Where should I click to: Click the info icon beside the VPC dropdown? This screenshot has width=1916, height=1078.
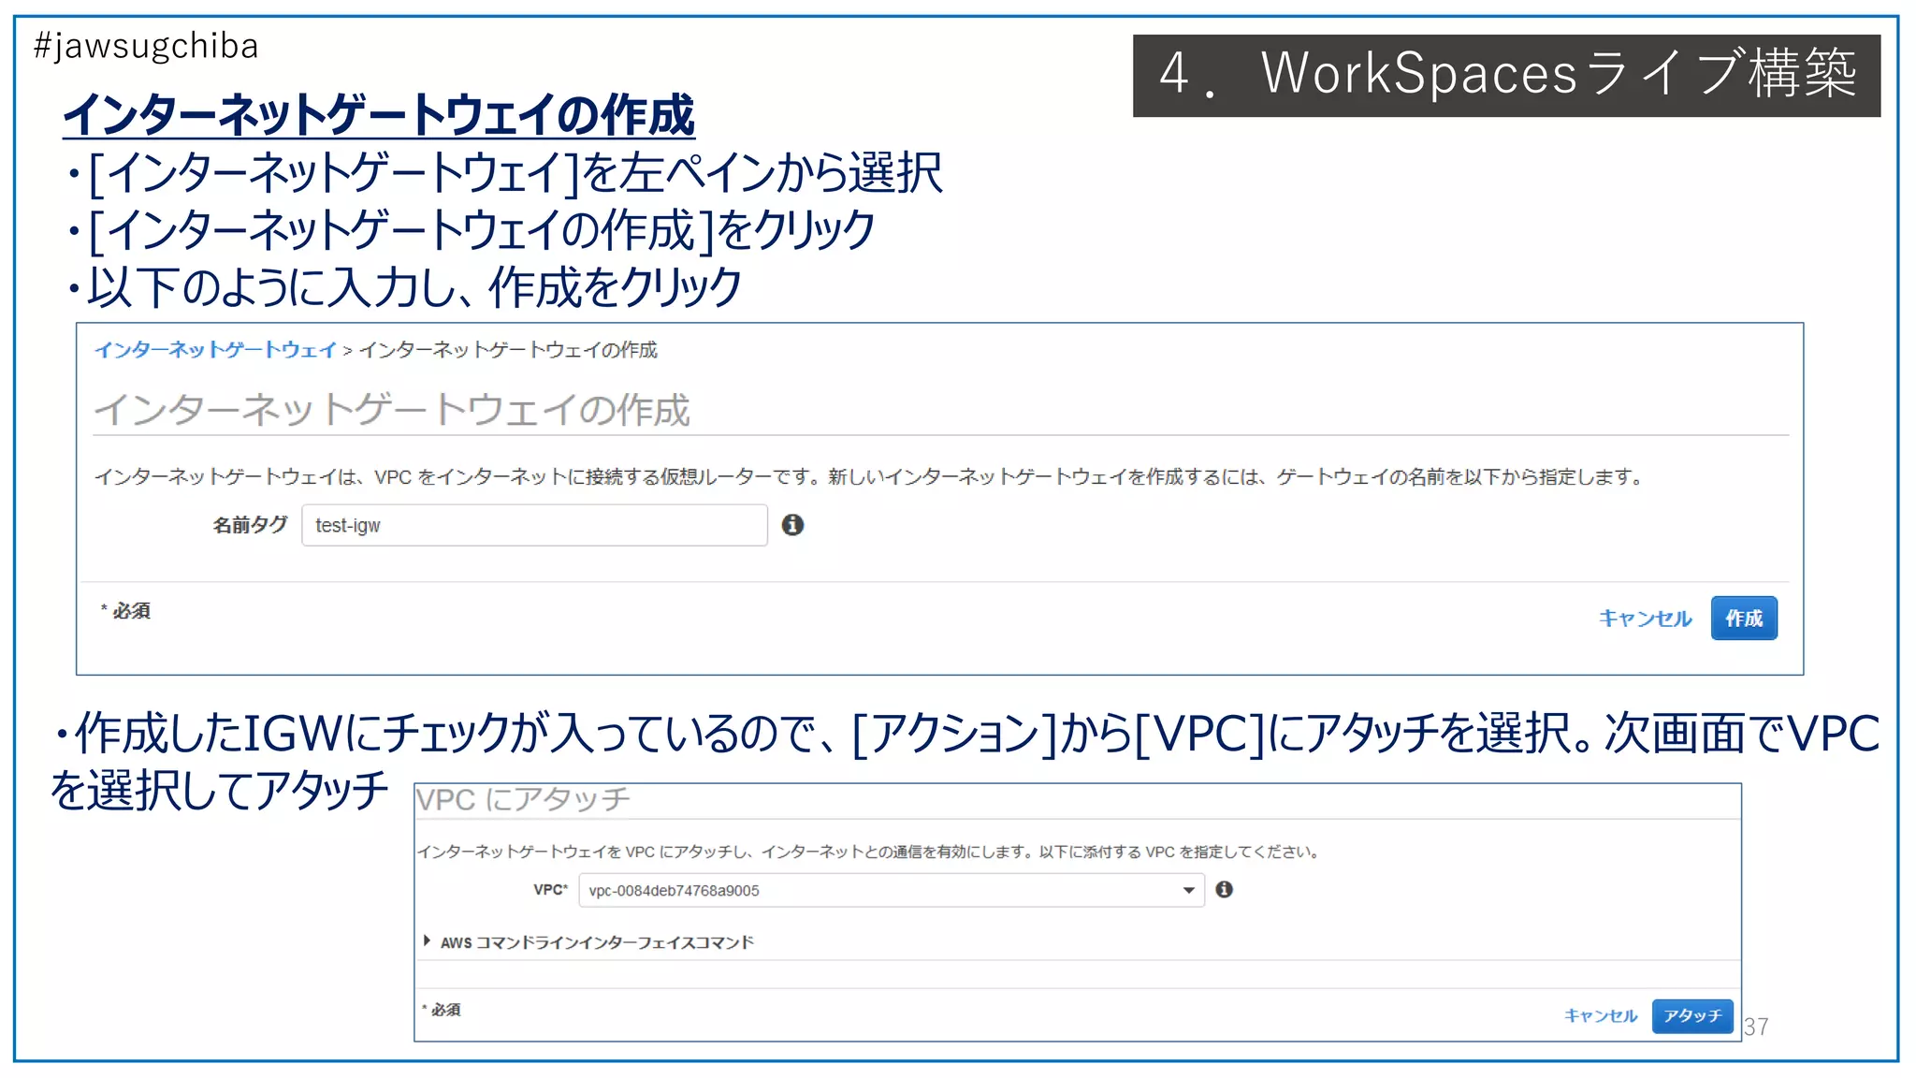click(1224, 890)
